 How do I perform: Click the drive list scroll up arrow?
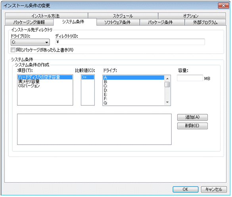[x=167, y=78]
